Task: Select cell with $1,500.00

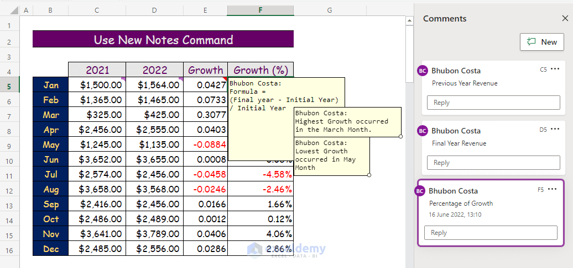Action: (97, 85)
